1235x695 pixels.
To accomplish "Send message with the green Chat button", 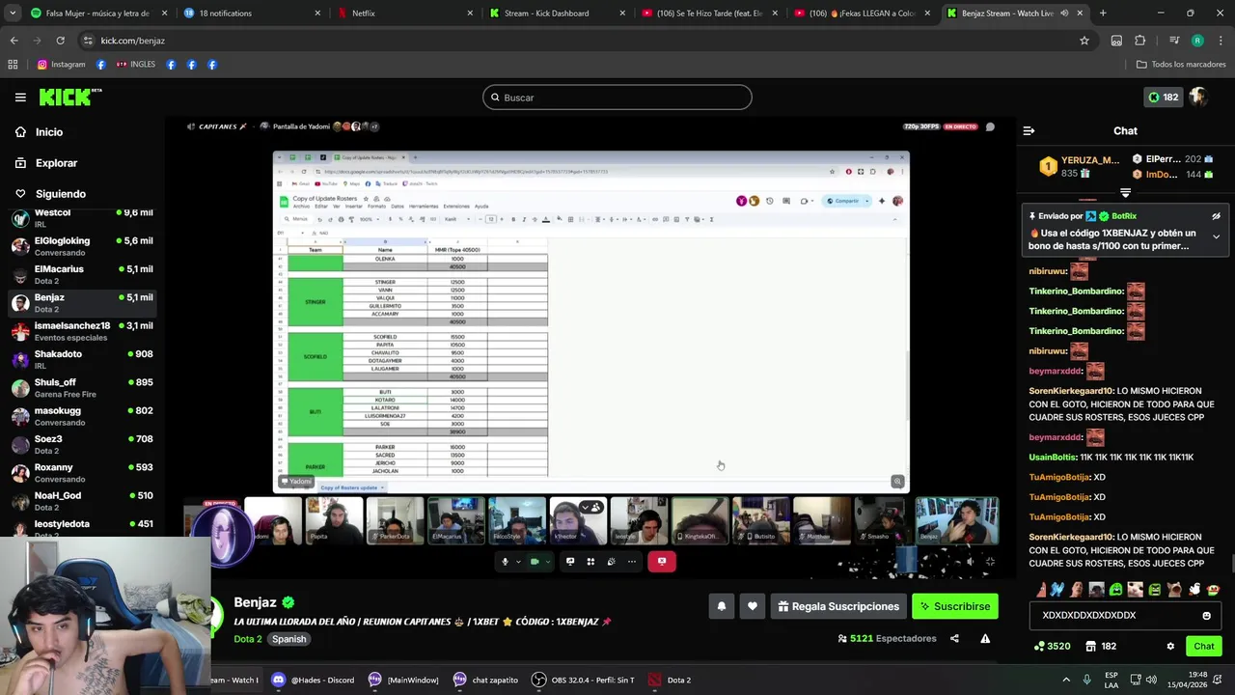I will click(1204, 646).
